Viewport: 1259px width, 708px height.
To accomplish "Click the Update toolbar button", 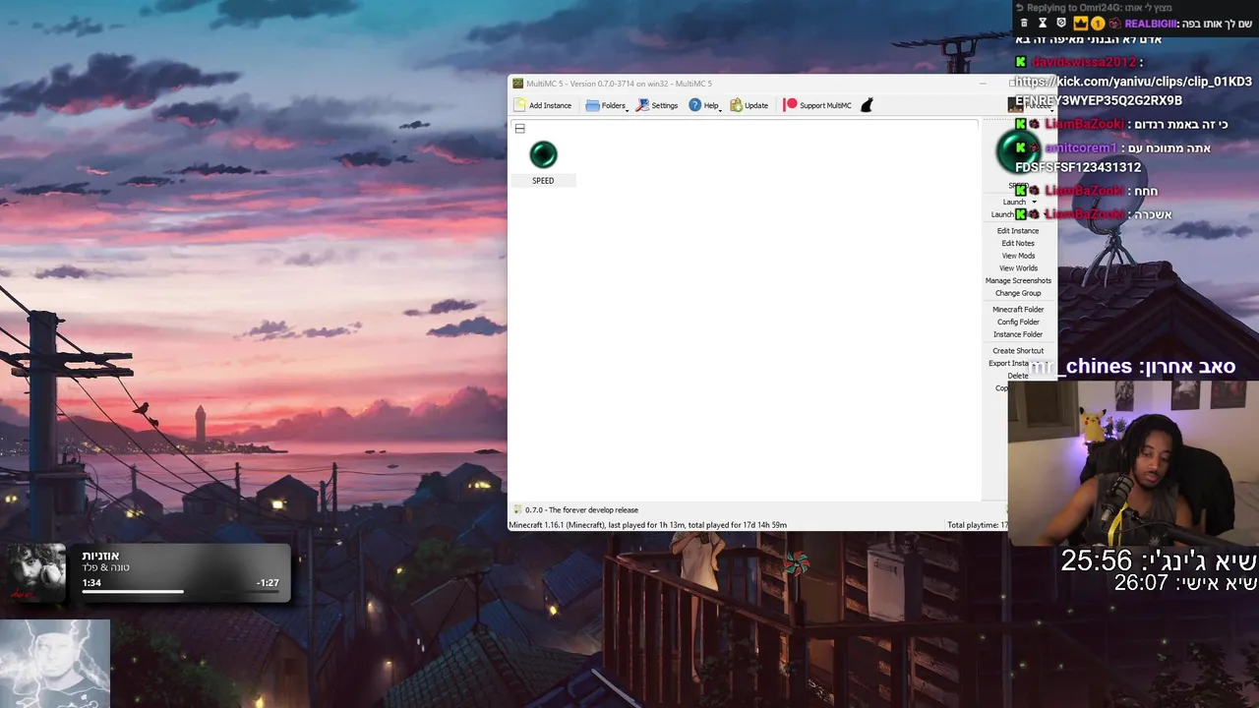I will tap(749, 105).
